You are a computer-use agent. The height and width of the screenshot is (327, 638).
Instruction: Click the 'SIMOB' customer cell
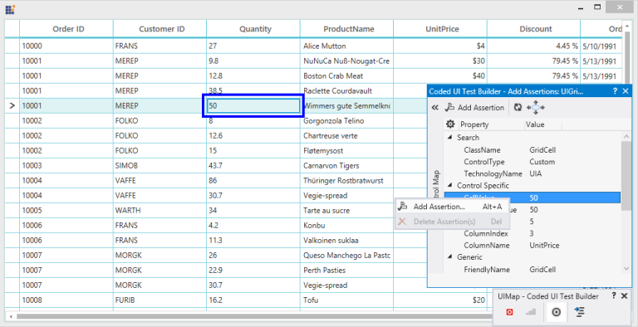pos(159,165)
